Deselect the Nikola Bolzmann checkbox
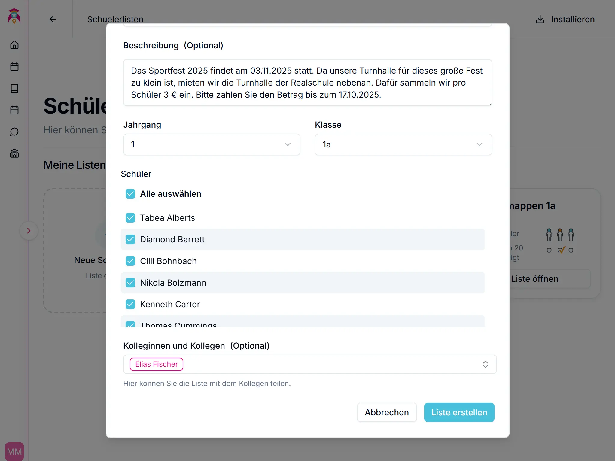The image size is (615, 461). pos(130,283)
